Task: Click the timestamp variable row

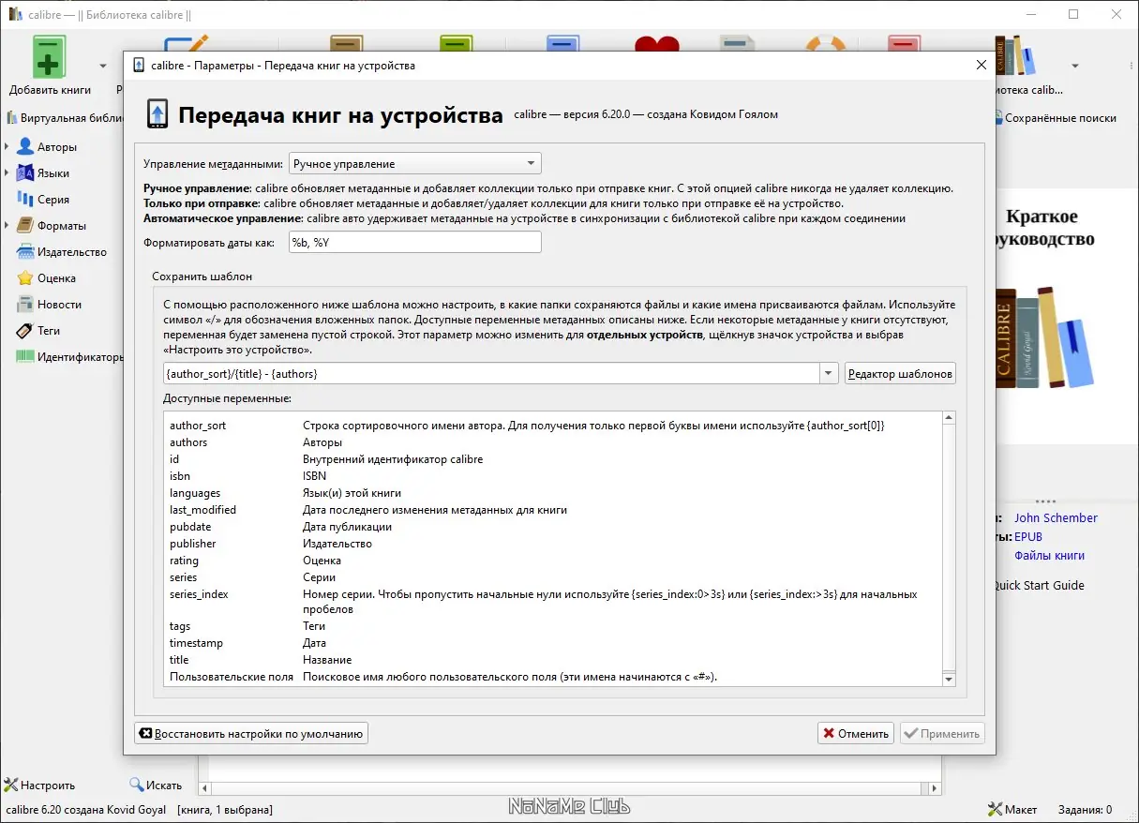Action: click(553, 643)
